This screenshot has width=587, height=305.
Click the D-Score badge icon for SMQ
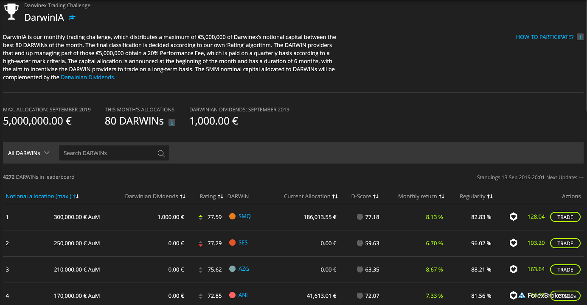tap(360, 217)
